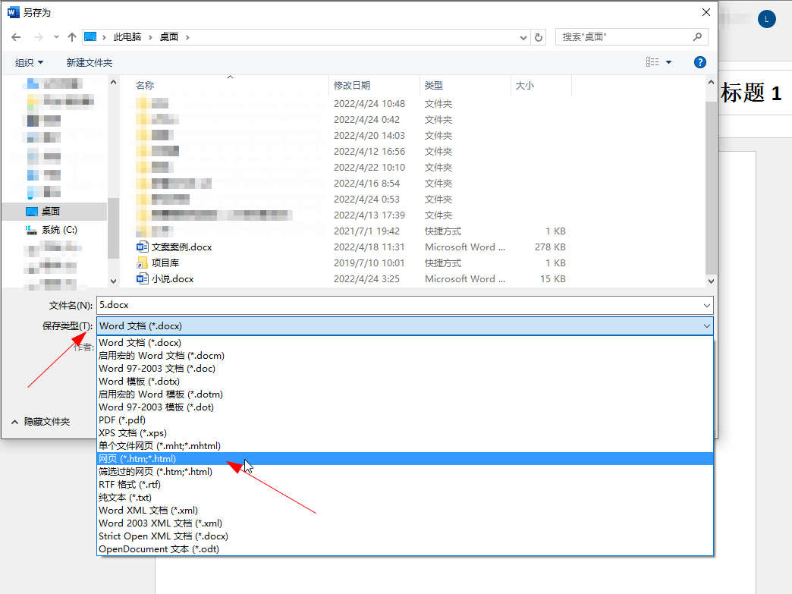Collapse the dialog with 隐藏文件夹

coord(41,421)
